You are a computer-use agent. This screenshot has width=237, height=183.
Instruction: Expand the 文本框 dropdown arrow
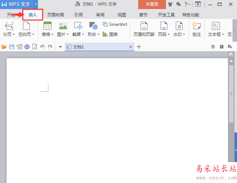(x=223, y=35)
